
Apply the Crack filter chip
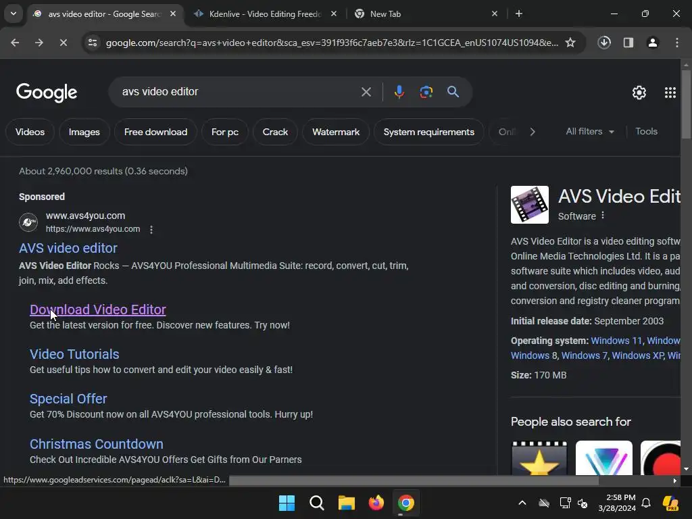[276, 132]
